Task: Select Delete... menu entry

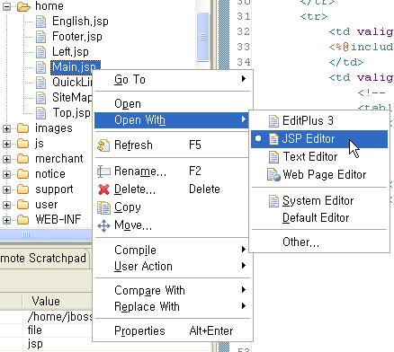Action: click(172, 189)
